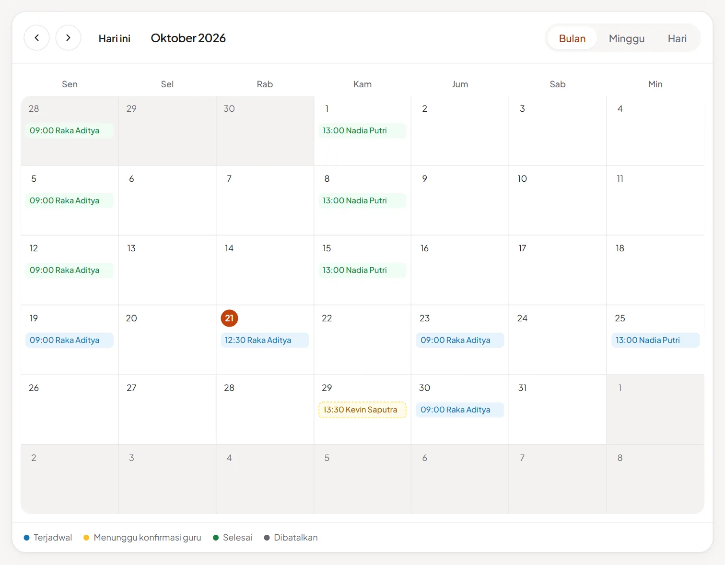Open the 09:00 Raka Aditya event on October 30

(x=460, y=410)
